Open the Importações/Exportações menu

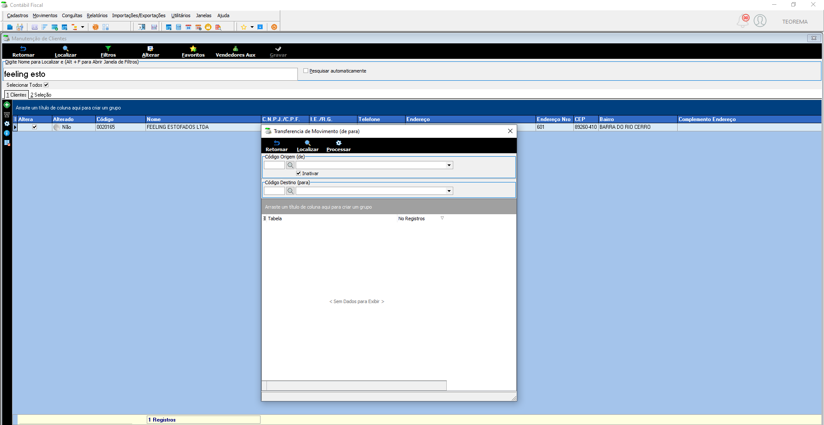[139, 15]
